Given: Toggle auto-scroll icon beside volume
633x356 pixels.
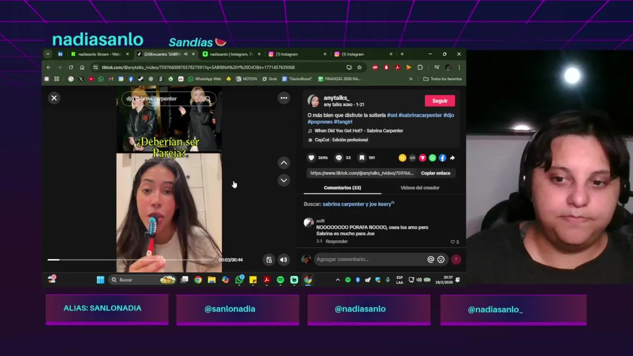Looking at the screenshot, I should tap(269, 260).
